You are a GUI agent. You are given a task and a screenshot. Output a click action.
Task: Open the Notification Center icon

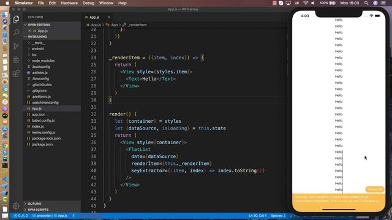pos(383,3)
